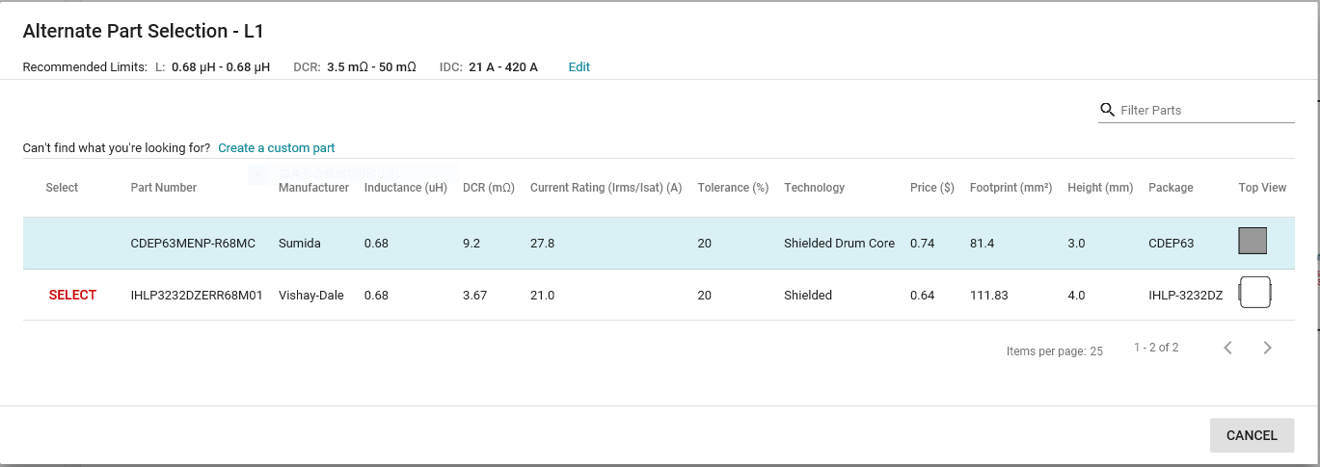Click the IHLP-3232DZ top view outline icon
The width and height of the screenshot is (1320, 467).
[1255, 292]
